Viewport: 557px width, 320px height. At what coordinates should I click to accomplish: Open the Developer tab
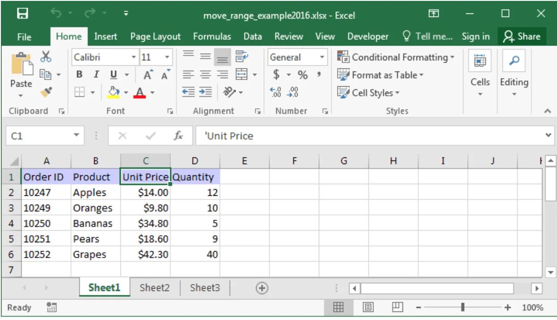[x=368, y=37]
